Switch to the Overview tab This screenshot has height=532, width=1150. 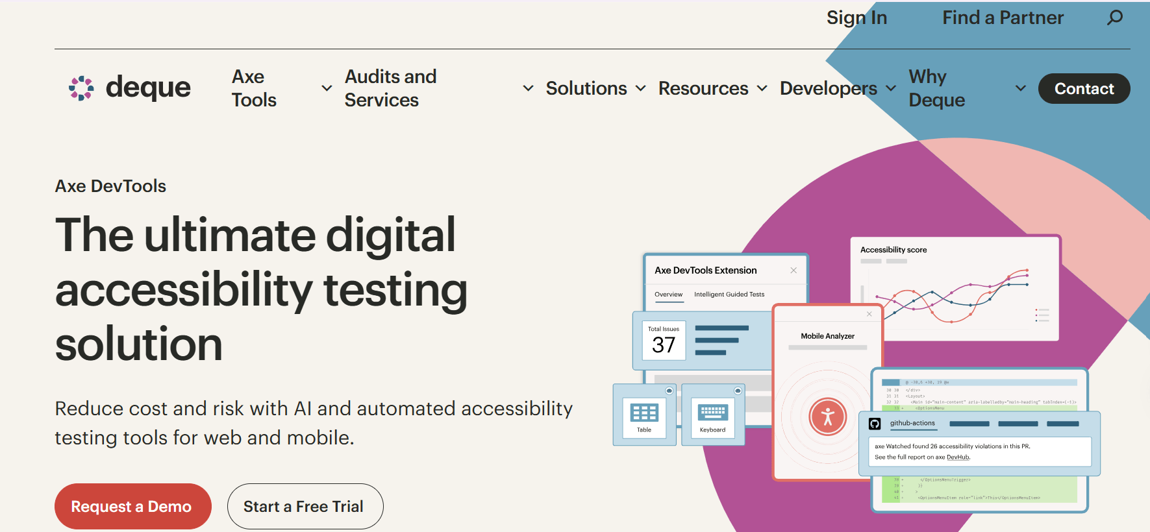coord(669,295)
